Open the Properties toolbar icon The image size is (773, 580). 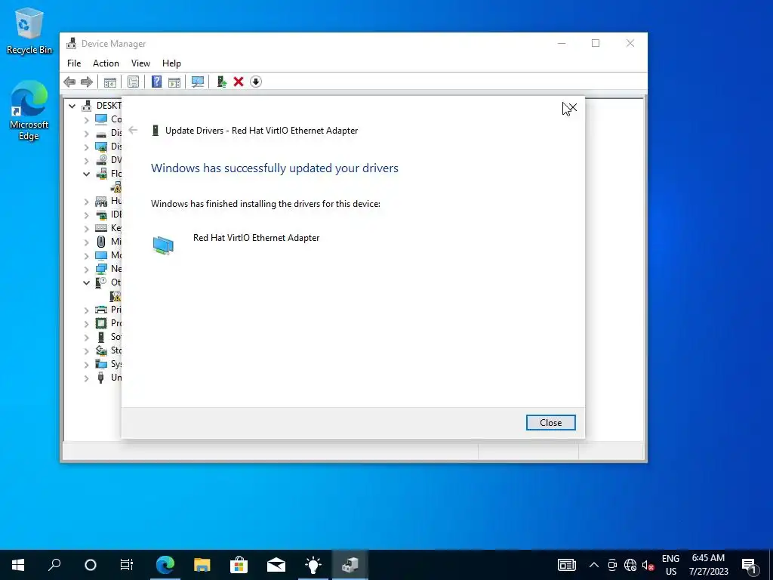pos(133,82)
